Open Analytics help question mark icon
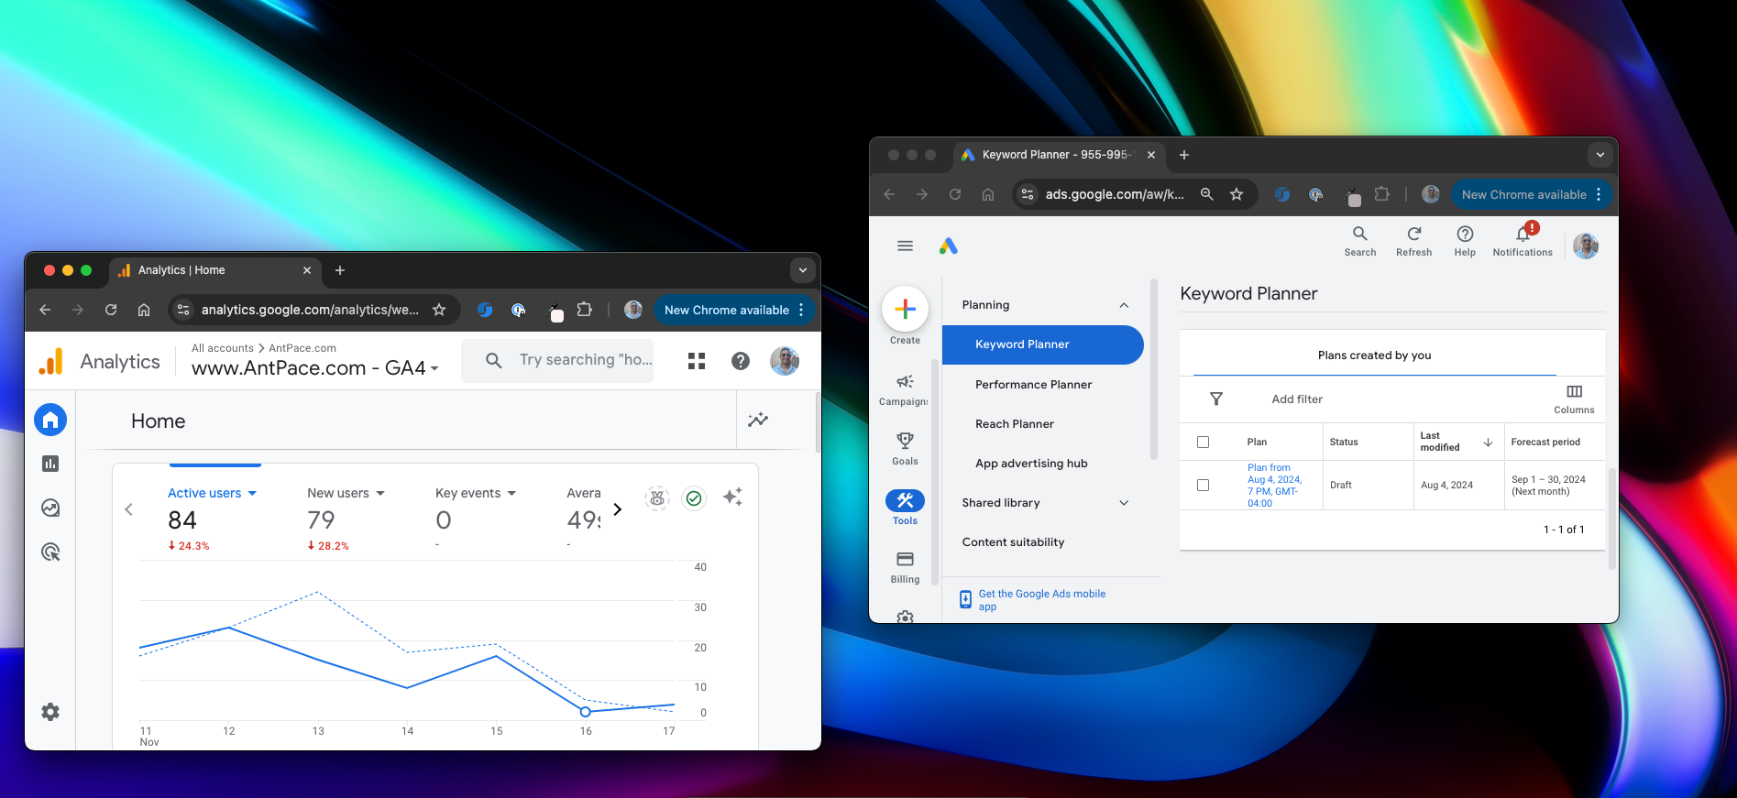 (x=741, y=361)
